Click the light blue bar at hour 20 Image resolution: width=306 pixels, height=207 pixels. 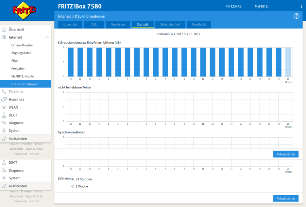pyautogui.click(x=288, y=62)
